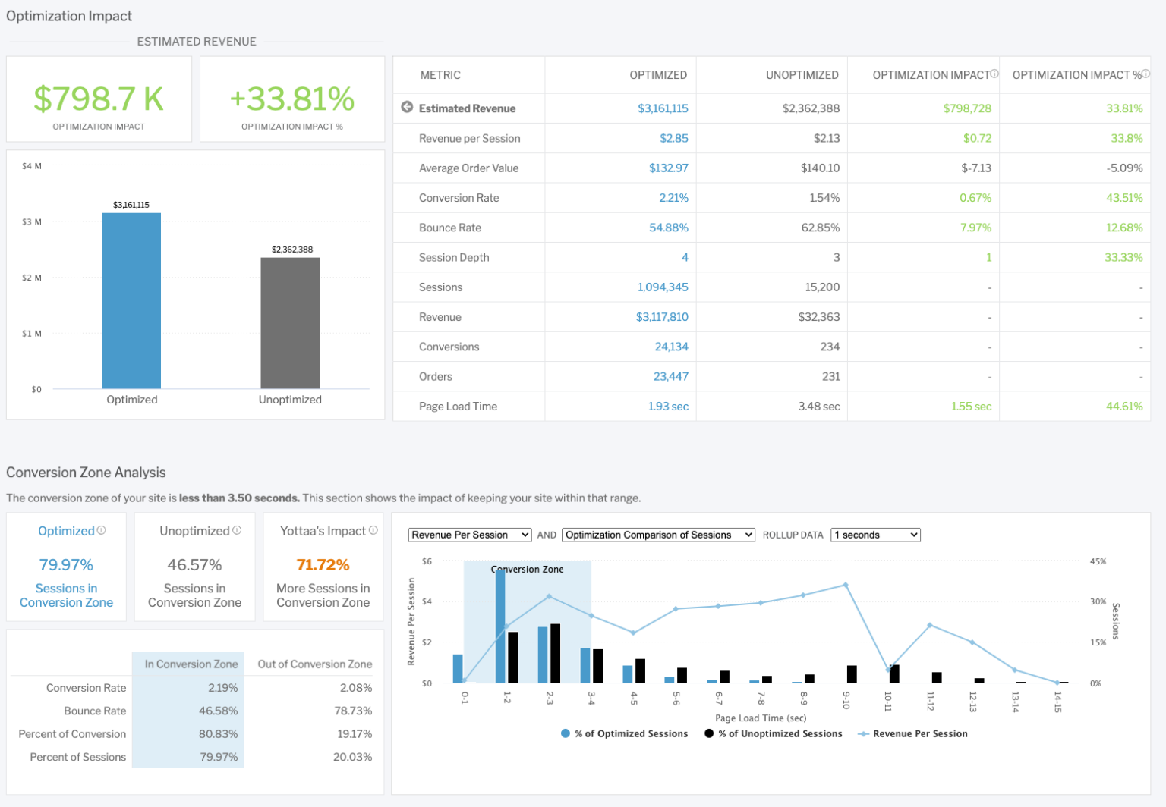Open the 1 seconds rollup data dropdown
The width and height of the screenshot is (1166, 807).
pyautogui.click(x=874, y=535)
